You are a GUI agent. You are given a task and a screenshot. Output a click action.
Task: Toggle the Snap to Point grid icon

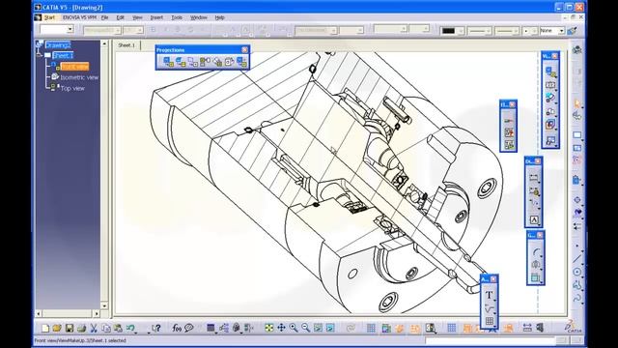click(x=452, y=328)
